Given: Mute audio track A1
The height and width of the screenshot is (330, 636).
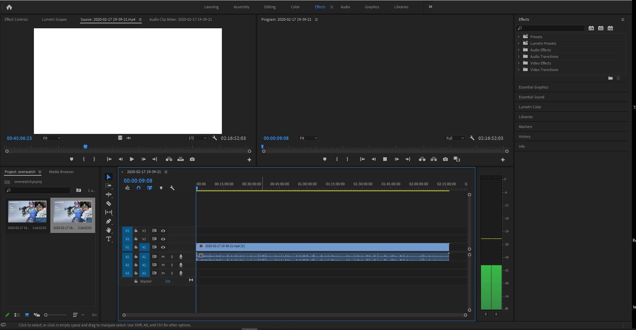Looking at the screenshot, I should tap(163, 257).
